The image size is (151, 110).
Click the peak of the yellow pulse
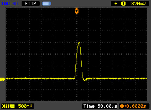tap(79, 43)
